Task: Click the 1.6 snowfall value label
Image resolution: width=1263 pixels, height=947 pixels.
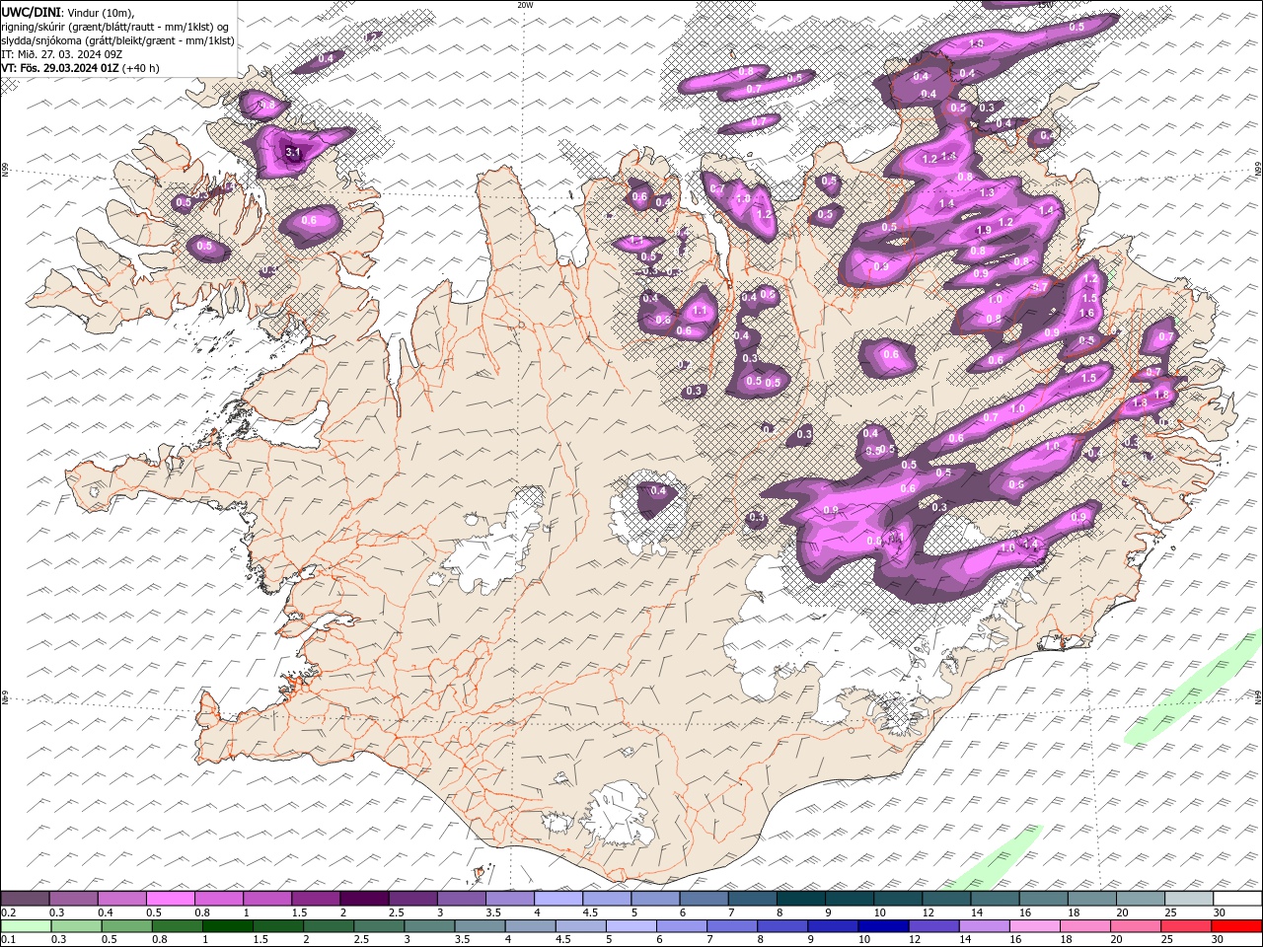Action: [1087, 313]
